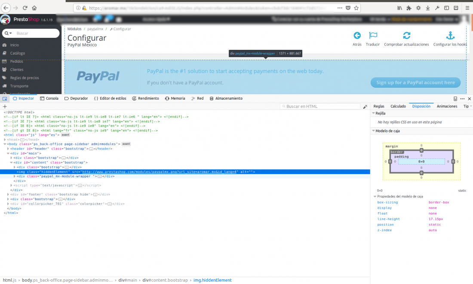Image resolution: width=473 pixels, height=284 pixels.
Task: Bookmark this page with the star icon
Action: pos(356,8)
